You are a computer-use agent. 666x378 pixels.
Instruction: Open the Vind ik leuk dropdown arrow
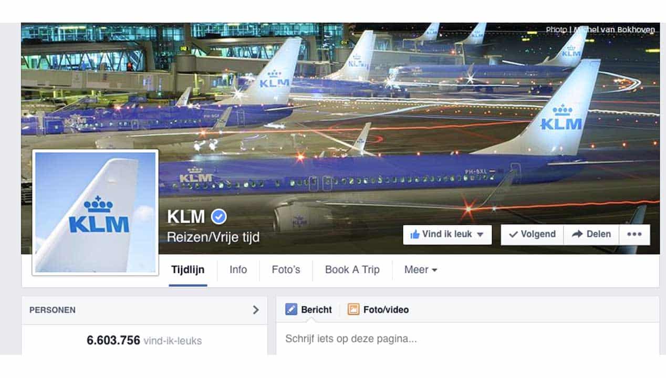480,235
